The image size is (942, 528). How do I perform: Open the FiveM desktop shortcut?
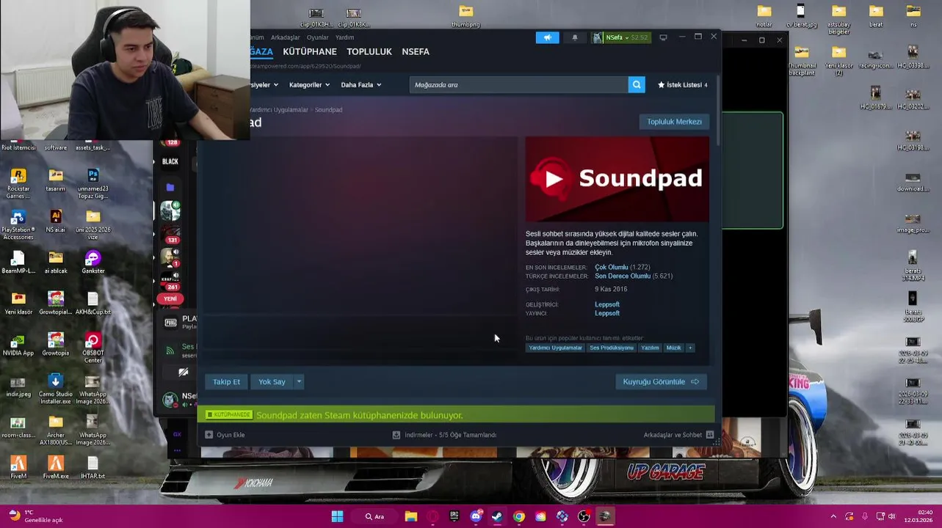[x=18, y=467]
